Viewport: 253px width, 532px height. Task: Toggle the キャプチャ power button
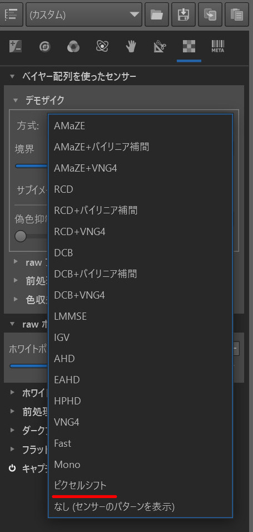(12, 468)
